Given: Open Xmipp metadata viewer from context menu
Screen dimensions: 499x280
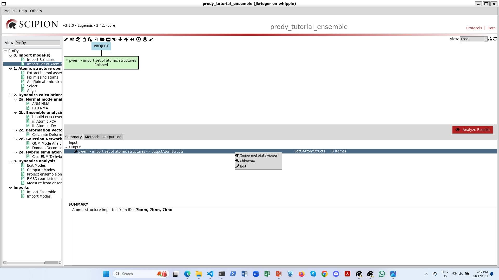Looking at the screenshot, I should click(258, 156).
